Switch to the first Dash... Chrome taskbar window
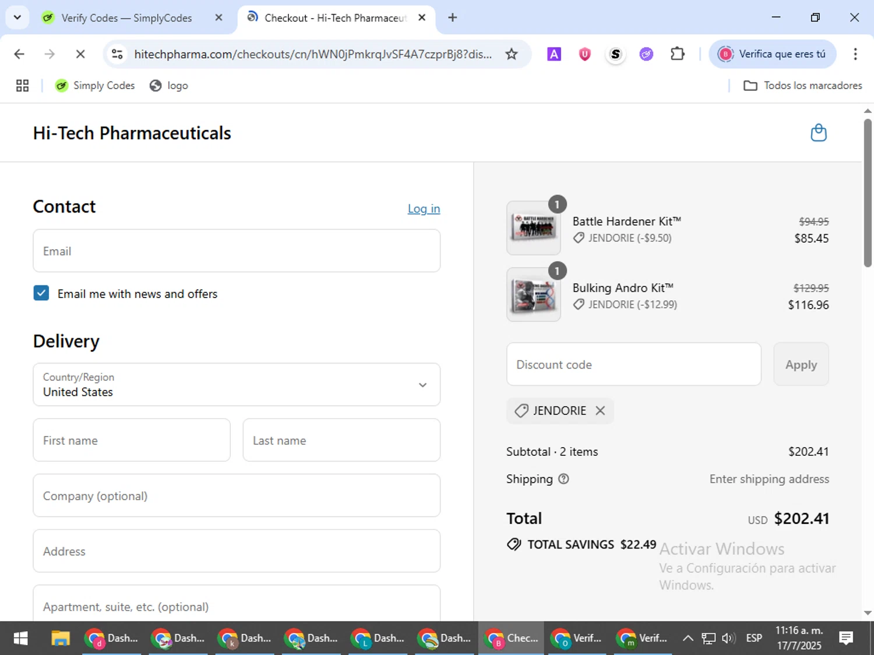874x655 pixels. pyautogui.click(x=111, y=638)
